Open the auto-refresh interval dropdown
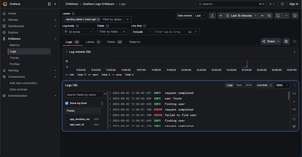This screenshot has height=157, width=302. tap(286, 16)
